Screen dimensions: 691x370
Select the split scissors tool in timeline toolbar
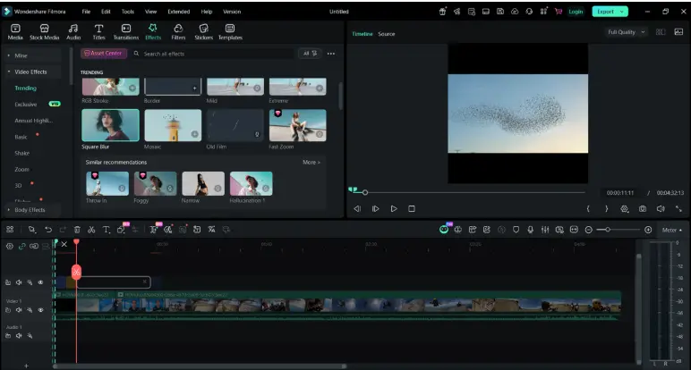click(91, 230)
